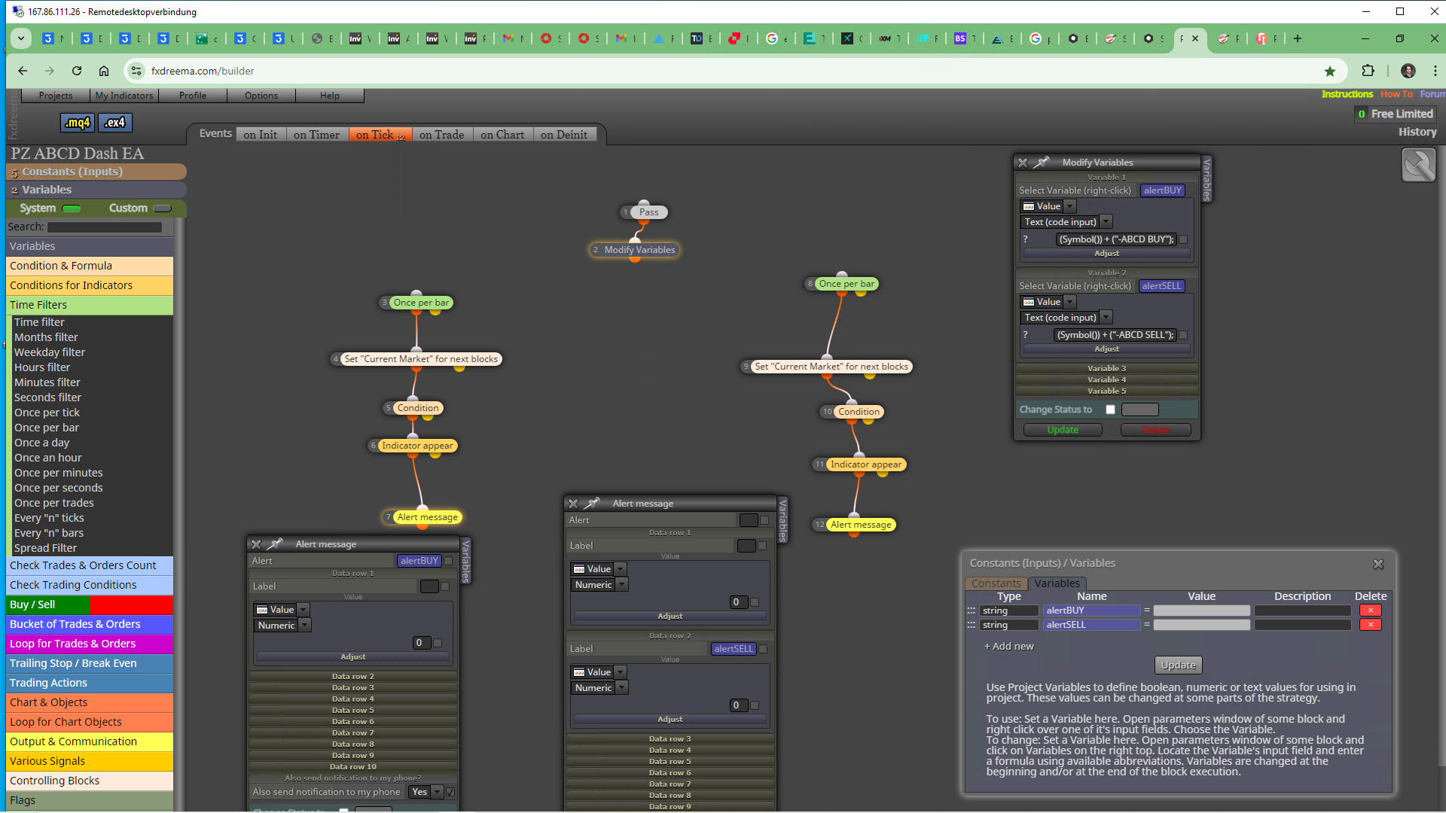Focus the block Search field
The height and width of the screenshot is (813, 1446).
[105, 227]
